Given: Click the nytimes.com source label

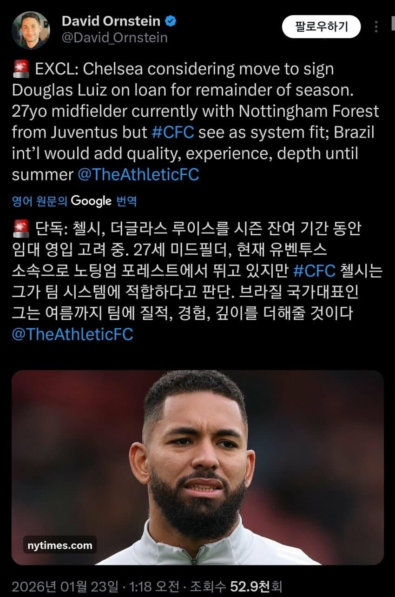Looking at the screenshot, I should (60, 545).
